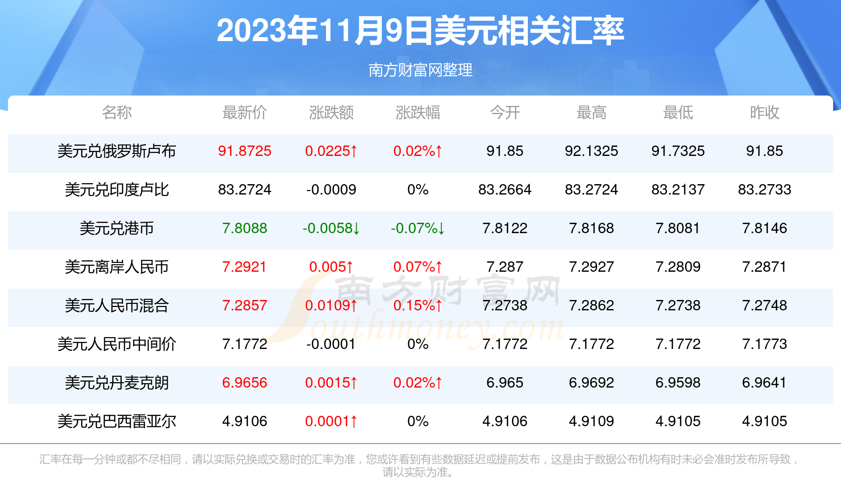Click ruble low value 91.7325
The image size is (841, 495).
pyautogui.click(x=678, y=151)
